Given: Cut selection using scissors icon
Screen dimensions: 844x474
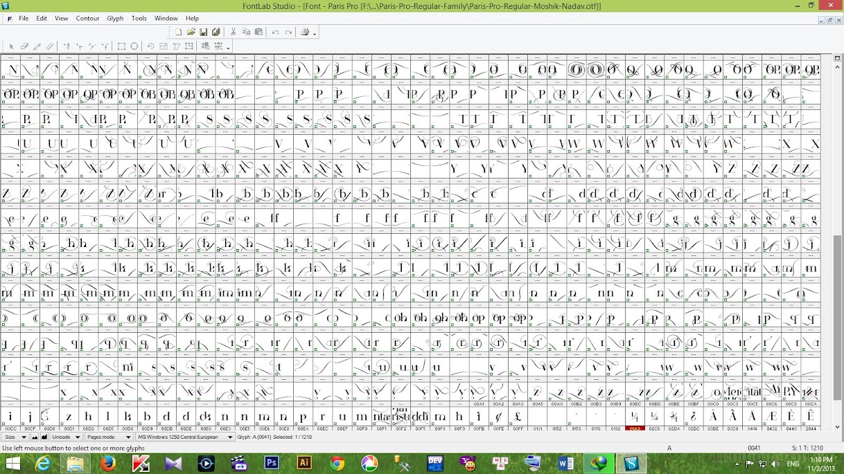Looking at the screenshot, I should [233, 32].
